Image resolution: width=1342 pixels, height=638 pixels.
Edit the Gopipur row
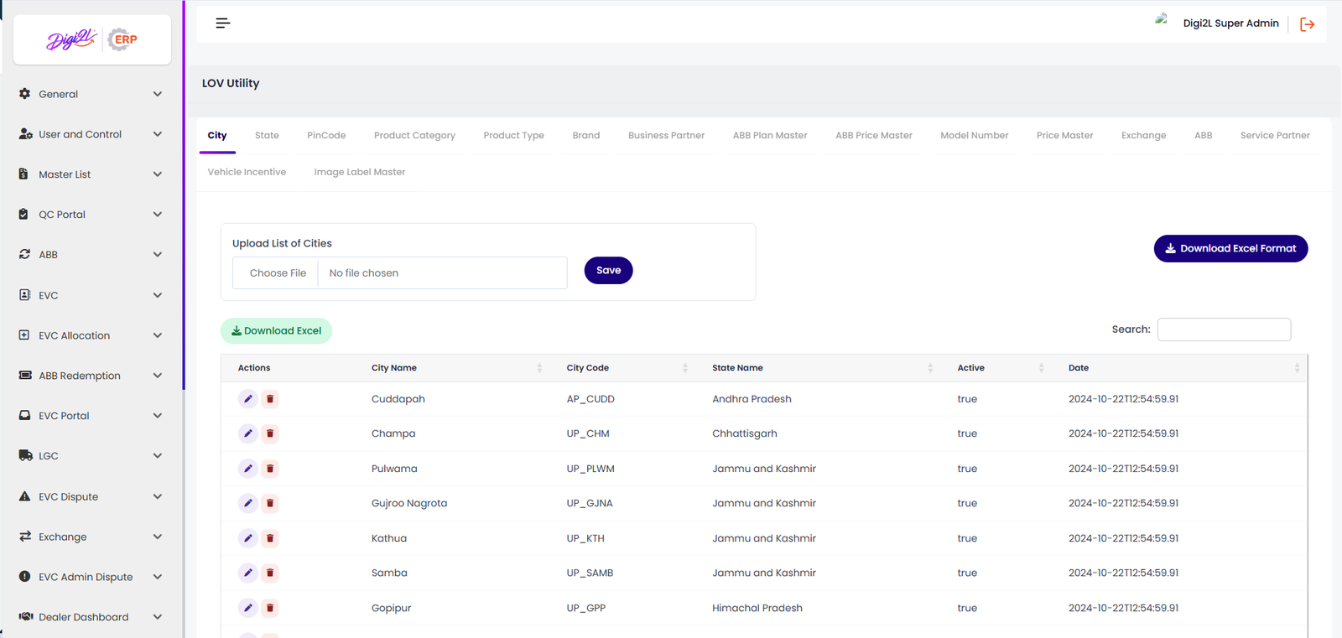click(x=247, y=608)
